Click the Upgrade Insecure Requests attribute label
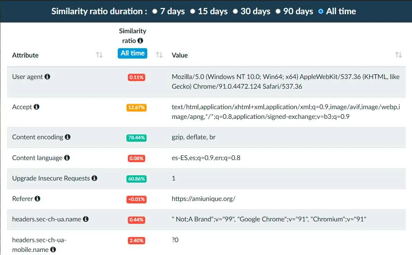412x255 pixels. (51, 178)
